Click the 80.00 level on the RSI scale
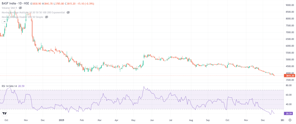Viewport: 296px width, 124px height. pos(288,86)
